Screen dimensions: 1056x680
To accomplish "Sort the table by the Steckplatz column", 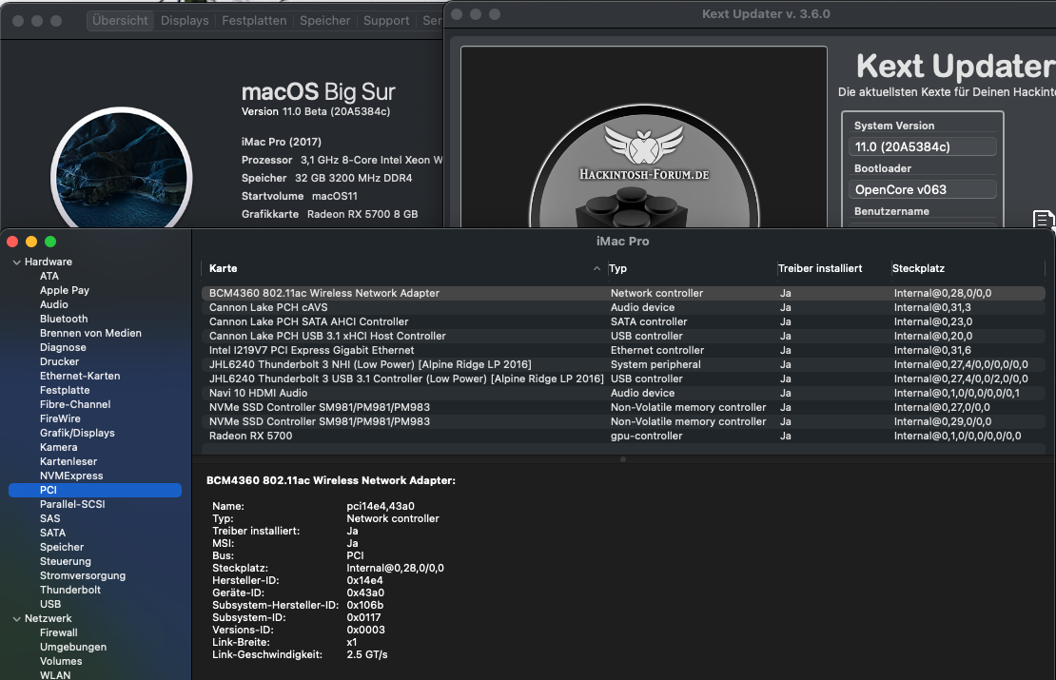I will [x=918, y=269].
